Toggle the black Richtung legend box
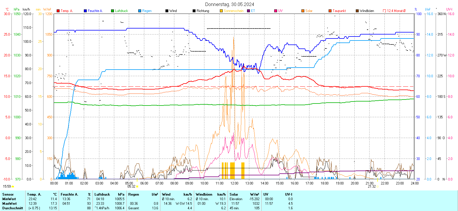458x211 pixels. coord(194,11)
